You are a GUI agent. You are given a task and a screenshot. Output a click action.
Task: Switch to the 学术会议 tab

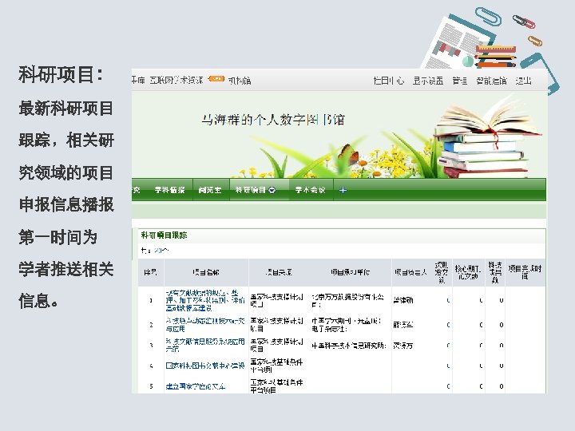[310, 190]
